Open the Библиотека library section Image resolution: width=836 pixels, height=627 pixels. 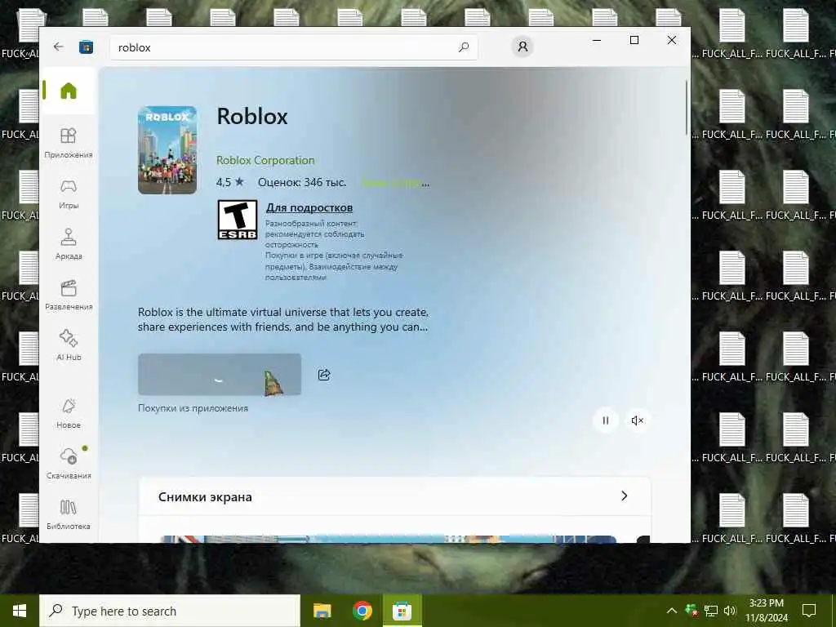[69, 514]
